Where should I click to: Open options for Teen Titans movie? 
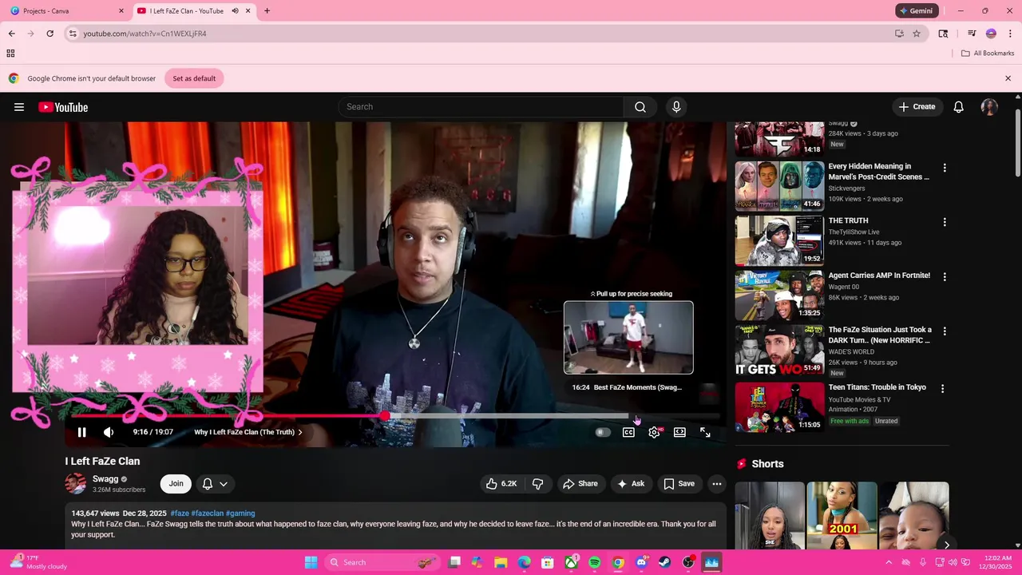pos(942,389)
